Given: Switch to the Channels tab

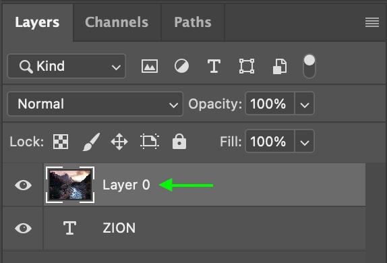Looking at the screenshot, I should click(x=117, y=22).
